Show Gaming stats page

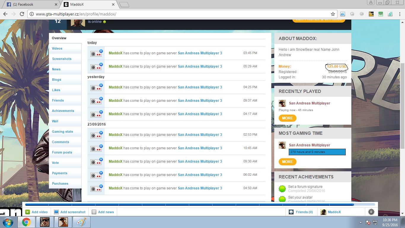(x=65, y=132)
